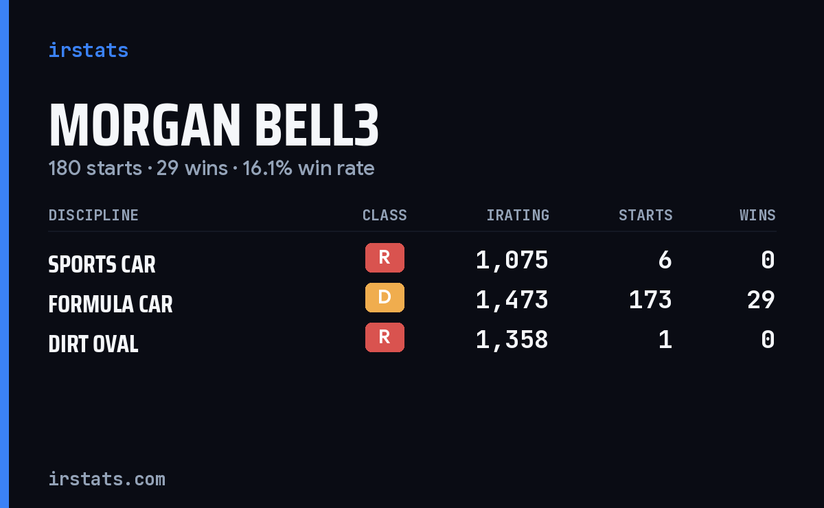Viewport: 824px width, 508px height.
Task: Click the red R badge for Sports Car
Action: click(385, 257)
